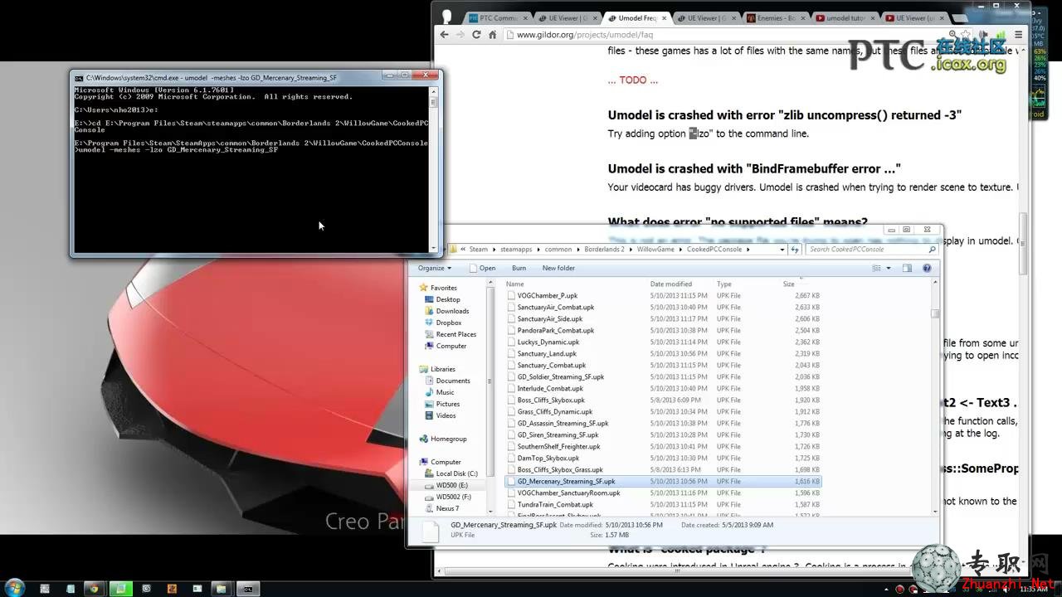Go to Chrome's home page icon

[x=492, y=35]
